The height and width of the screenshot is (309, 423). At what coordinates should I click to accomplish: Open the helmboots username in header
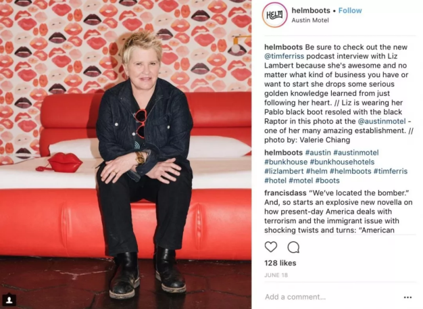pos(311,11)
